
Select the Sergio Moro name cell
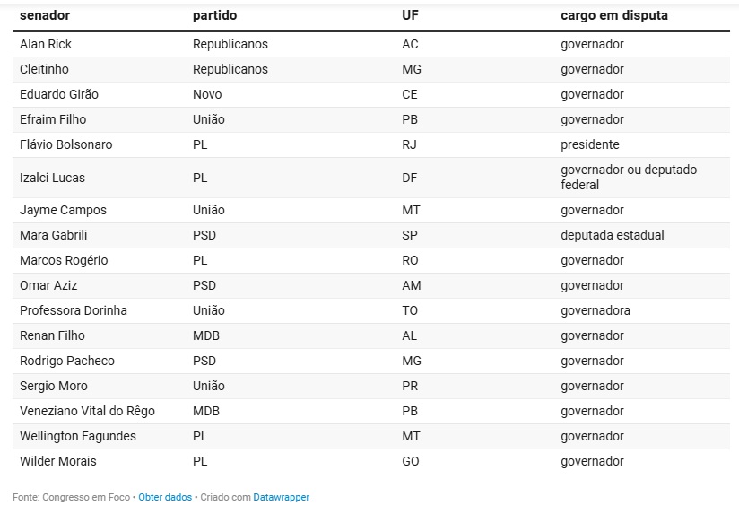click(x=54, y=386)
